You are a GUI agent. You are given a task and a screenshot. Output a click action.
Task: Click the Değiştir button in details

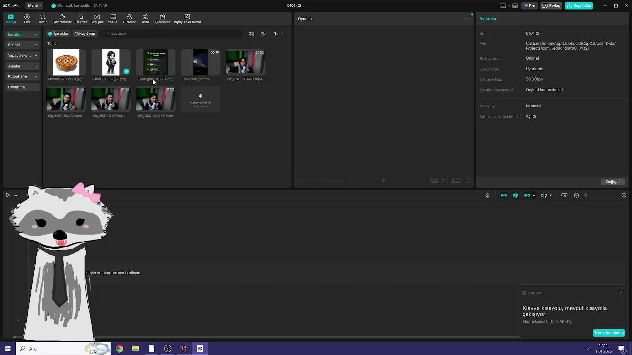tap(613, 182)
